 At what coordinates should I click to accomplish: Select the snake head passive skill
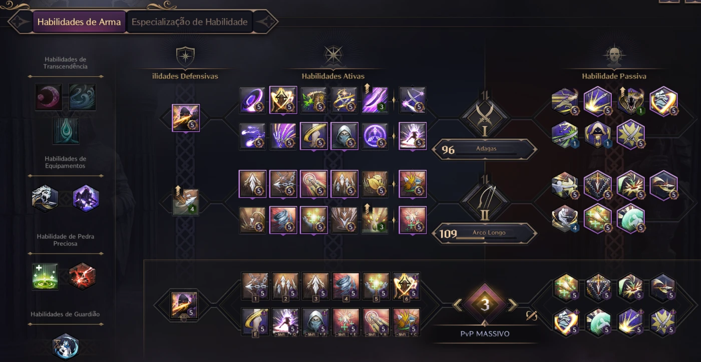coord(631,101)
